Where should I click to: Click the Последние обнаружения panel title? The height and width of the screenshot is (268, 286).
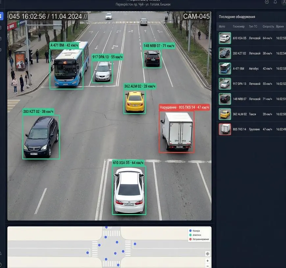point(237,17)
